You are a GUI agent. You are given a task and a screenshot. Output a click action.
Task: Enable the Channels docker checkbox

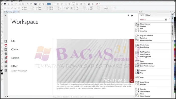pos(136,26)
